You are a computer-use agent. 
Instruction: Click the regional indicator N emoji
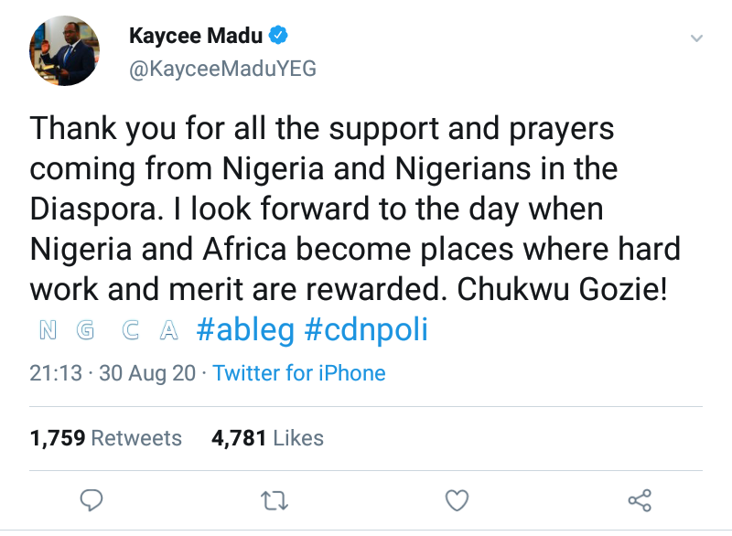pyautogui.click(x=48, y=330)
